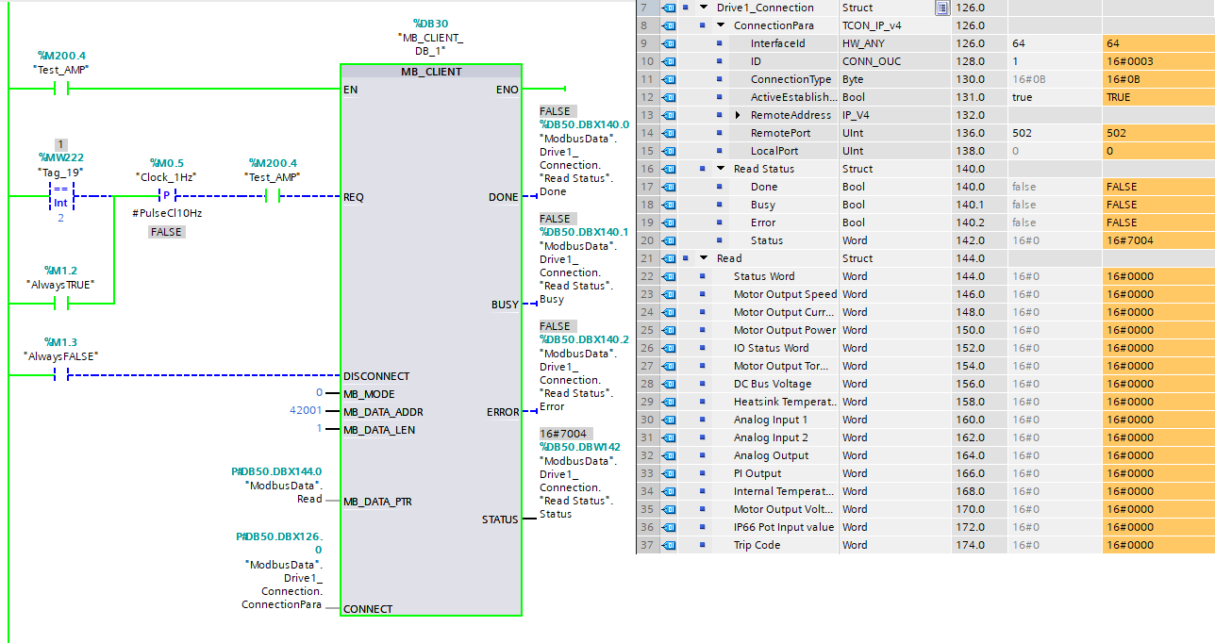The height and width of the screenshot is (643, 1215).
Task: Collapse the ConnectionPara structure
Action: 721,25
